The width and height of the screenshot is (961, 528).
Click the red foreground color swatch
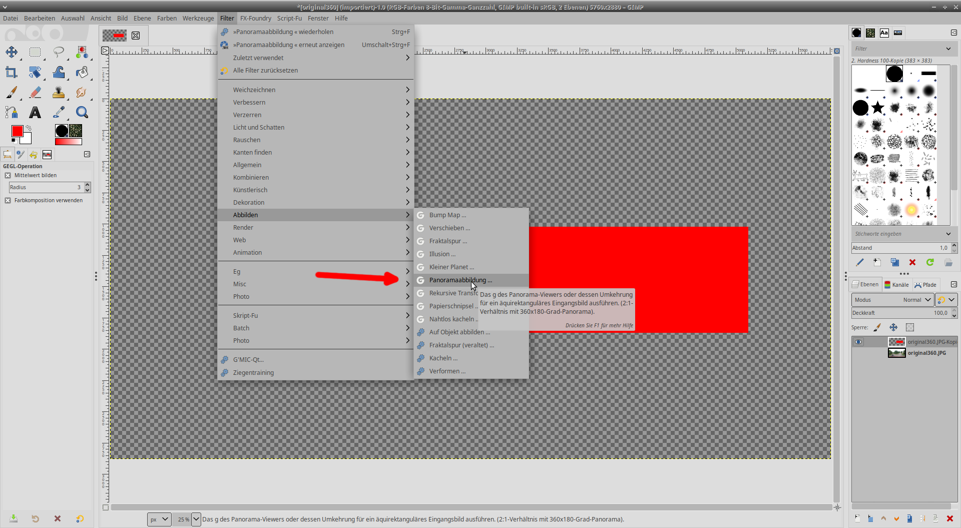17,131
